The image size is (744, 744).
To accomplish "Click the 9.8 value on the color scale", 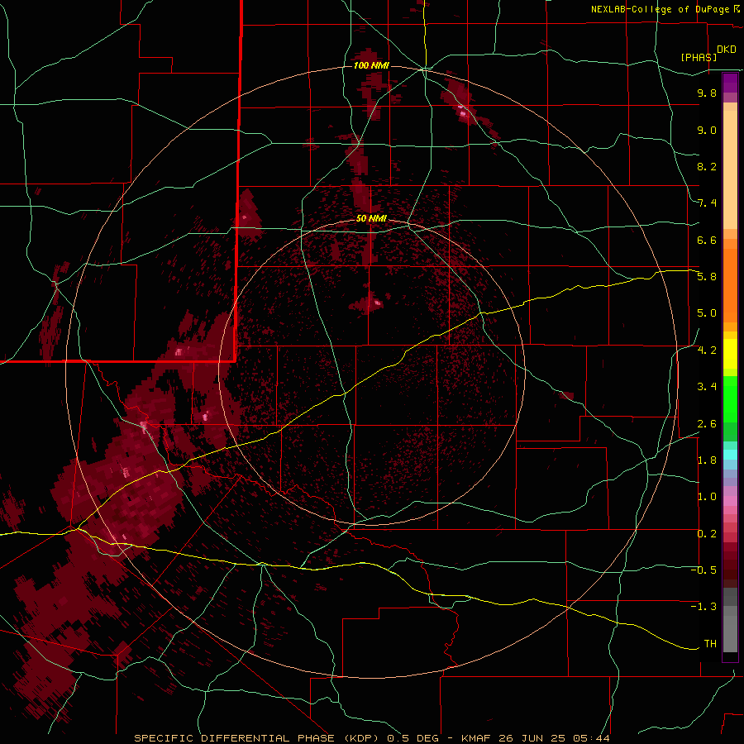I will point(707,93).
